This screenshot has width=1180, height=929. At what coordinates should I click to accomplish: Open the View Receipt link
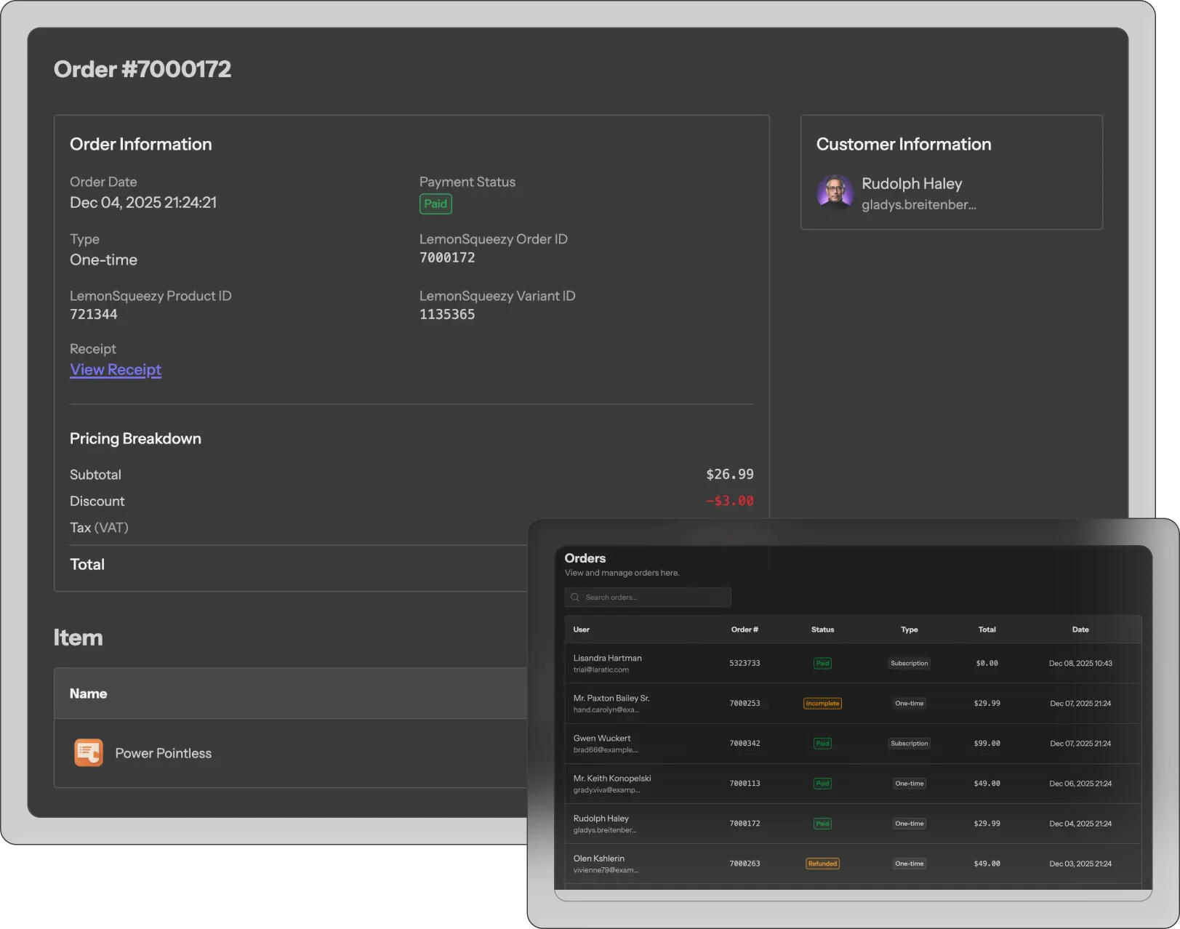pos(116,369)
